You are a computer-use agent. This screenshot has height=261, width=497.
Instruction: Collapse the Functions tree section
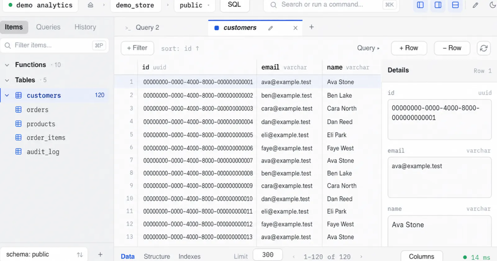click(7, 65)
